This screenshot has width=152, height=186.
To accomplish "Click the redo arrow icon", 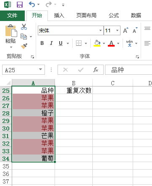I will point(49,4).
